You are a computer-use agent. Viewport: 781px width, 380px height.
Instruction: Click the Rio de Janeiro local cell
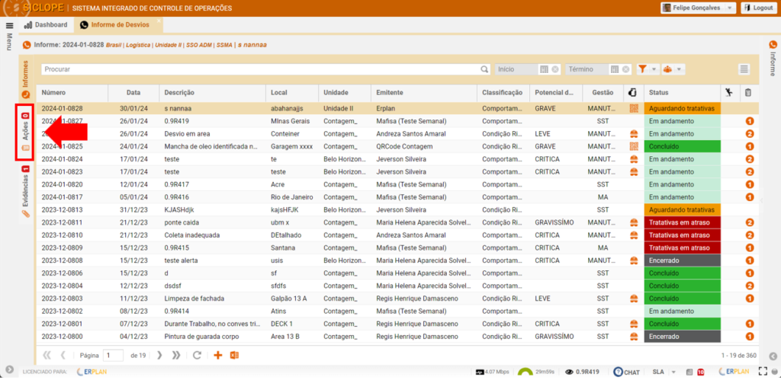pyautogui.click(x=292, y=197)
